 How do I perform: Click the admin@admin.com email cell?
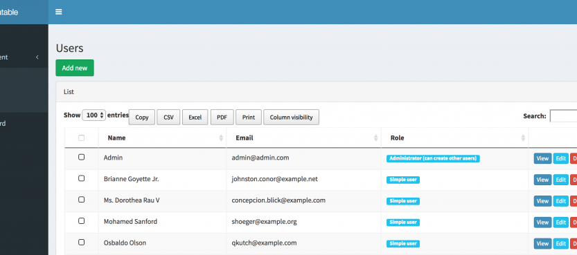point(304,158)
